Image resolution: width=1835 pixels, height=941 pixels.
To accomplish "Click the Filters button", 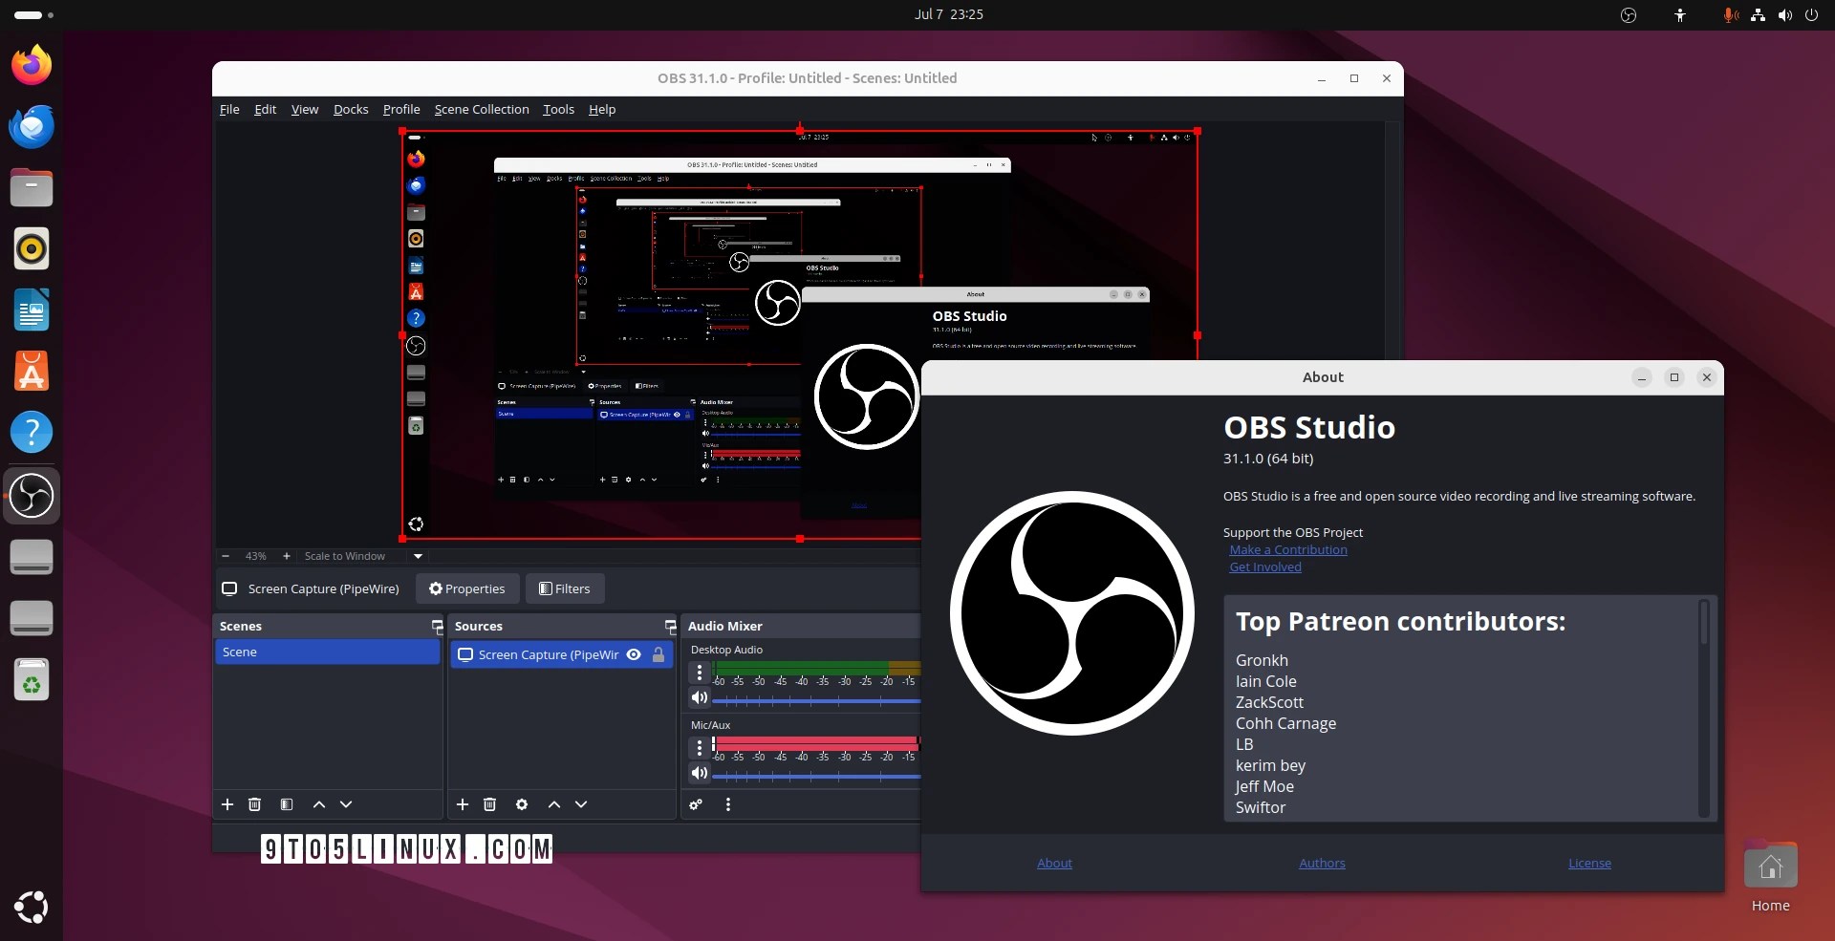I will coord(565,588).
